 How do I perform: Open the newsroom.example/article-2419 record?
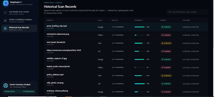126,51
